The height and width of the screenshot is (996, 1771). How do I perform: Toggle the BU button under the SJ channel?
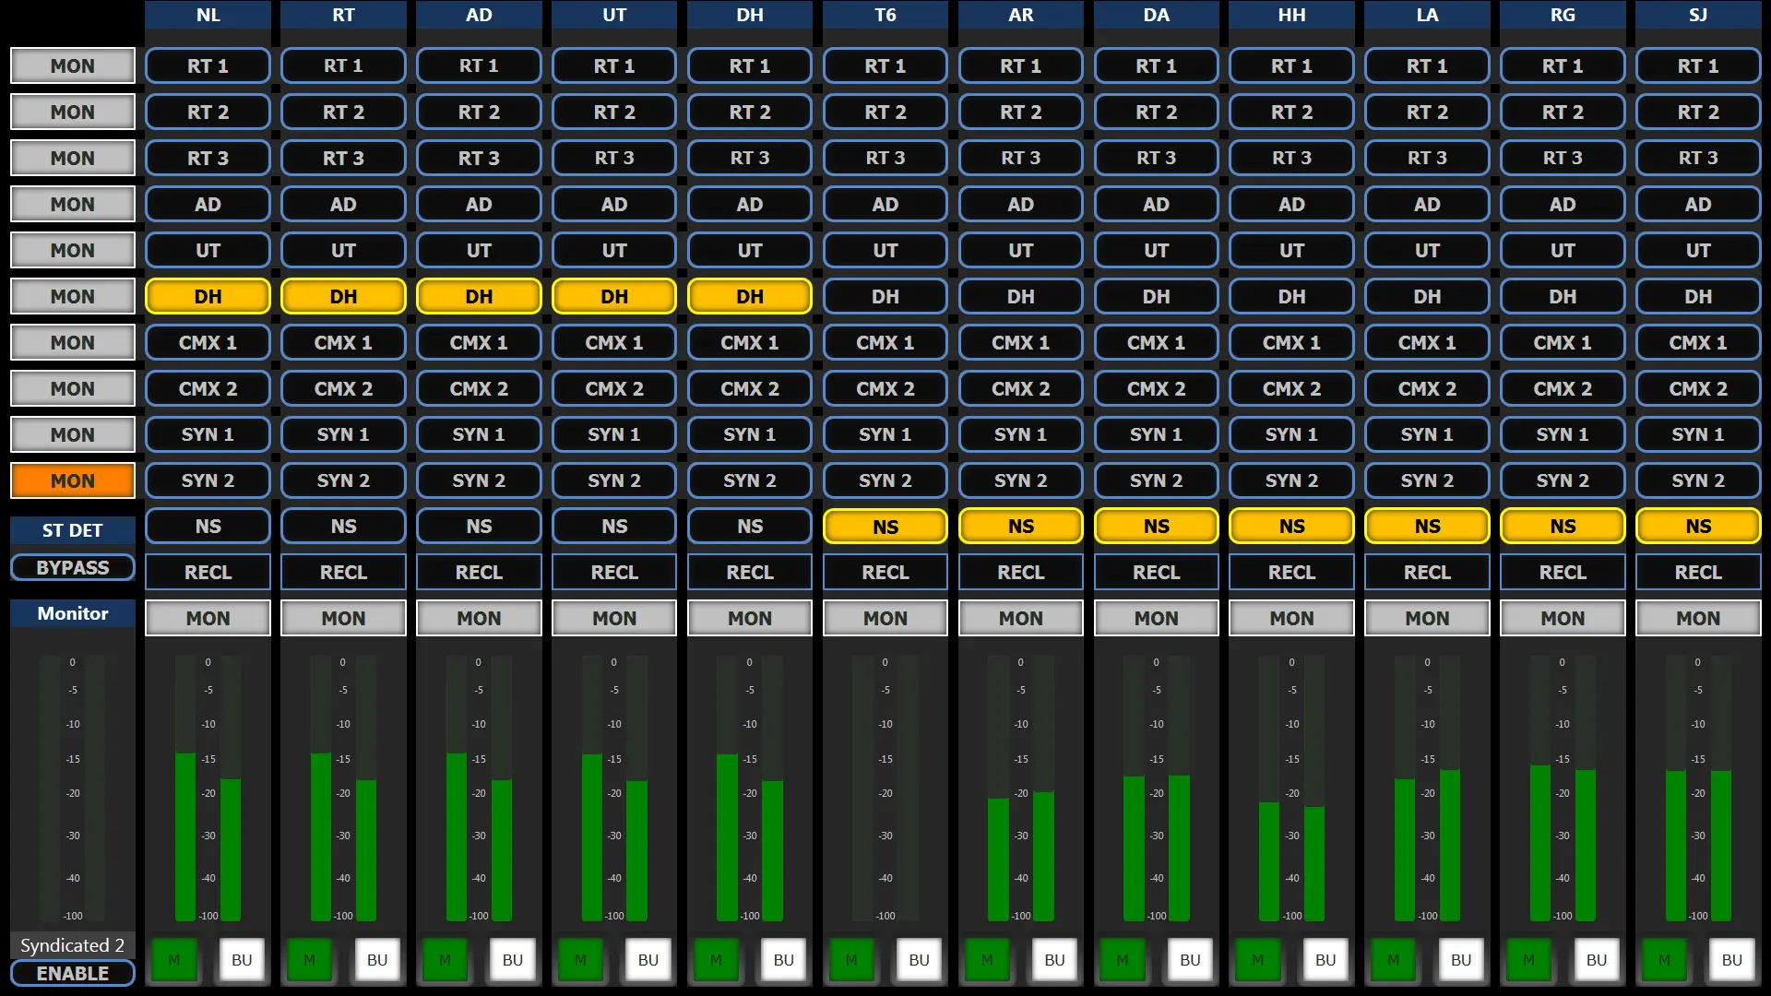point(1732,960)
